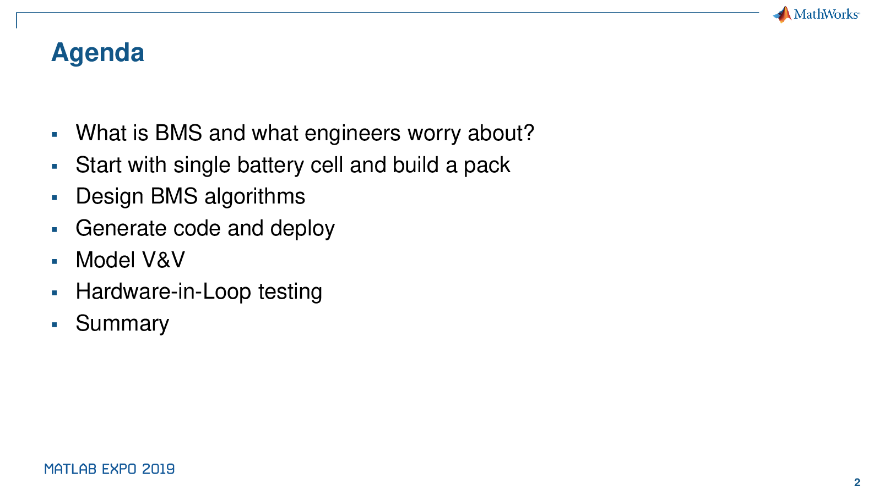Select 'Summary' agenda item

pos(122,323)
